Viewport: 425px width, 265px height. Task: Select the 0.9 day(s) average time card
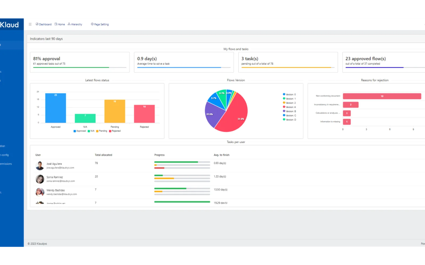(x=184, y=62)
